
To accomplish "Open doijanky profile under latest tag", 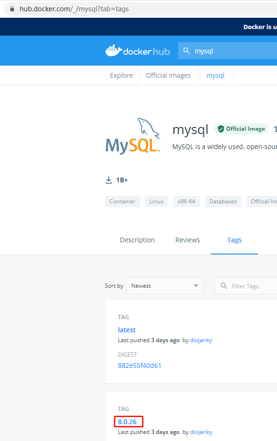I will [x=201, y=340].
